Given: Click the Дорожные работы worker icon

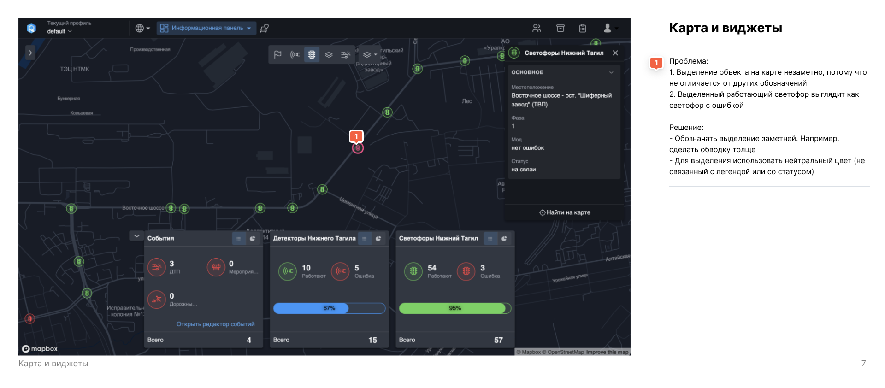Looking at the screenshot, I should pos(156,300).
